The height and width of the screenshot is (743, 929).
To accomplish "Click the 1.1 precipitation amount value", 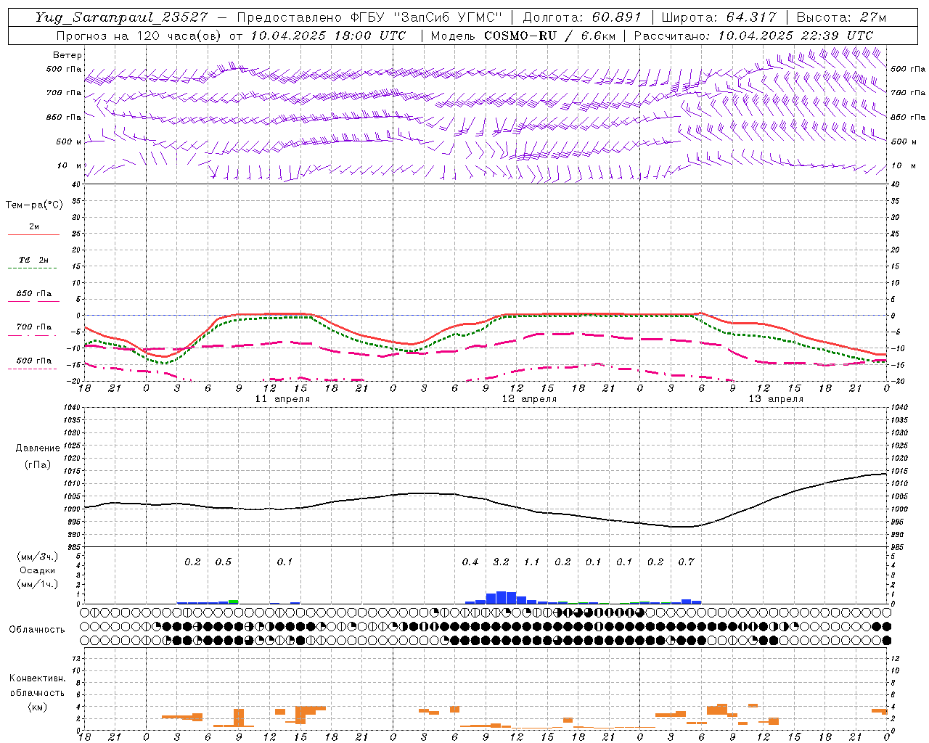I will [x=532, y=562].
